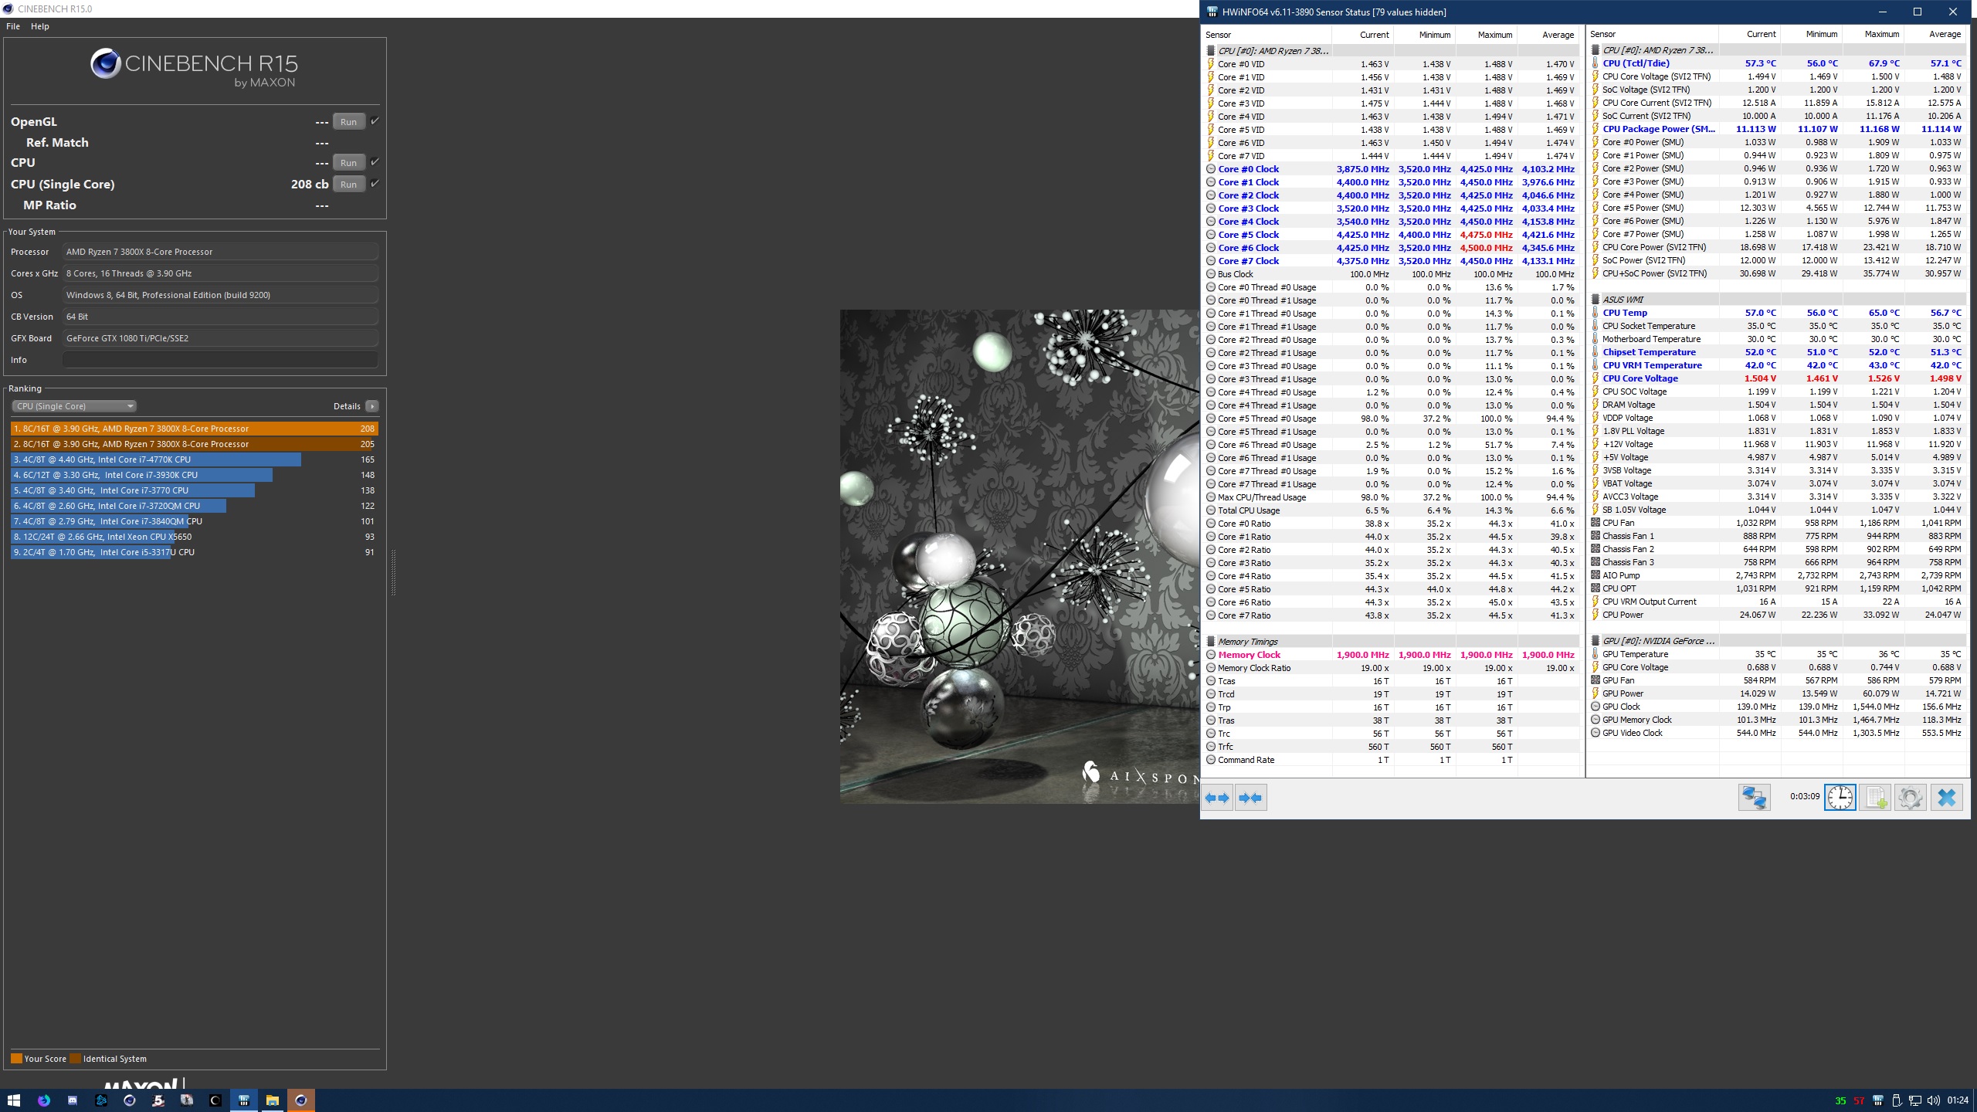Viewport: 1977px width, 1112px height.
Task: Toggle the OpenGL test checkmark
Action: [x=375, y=121]
